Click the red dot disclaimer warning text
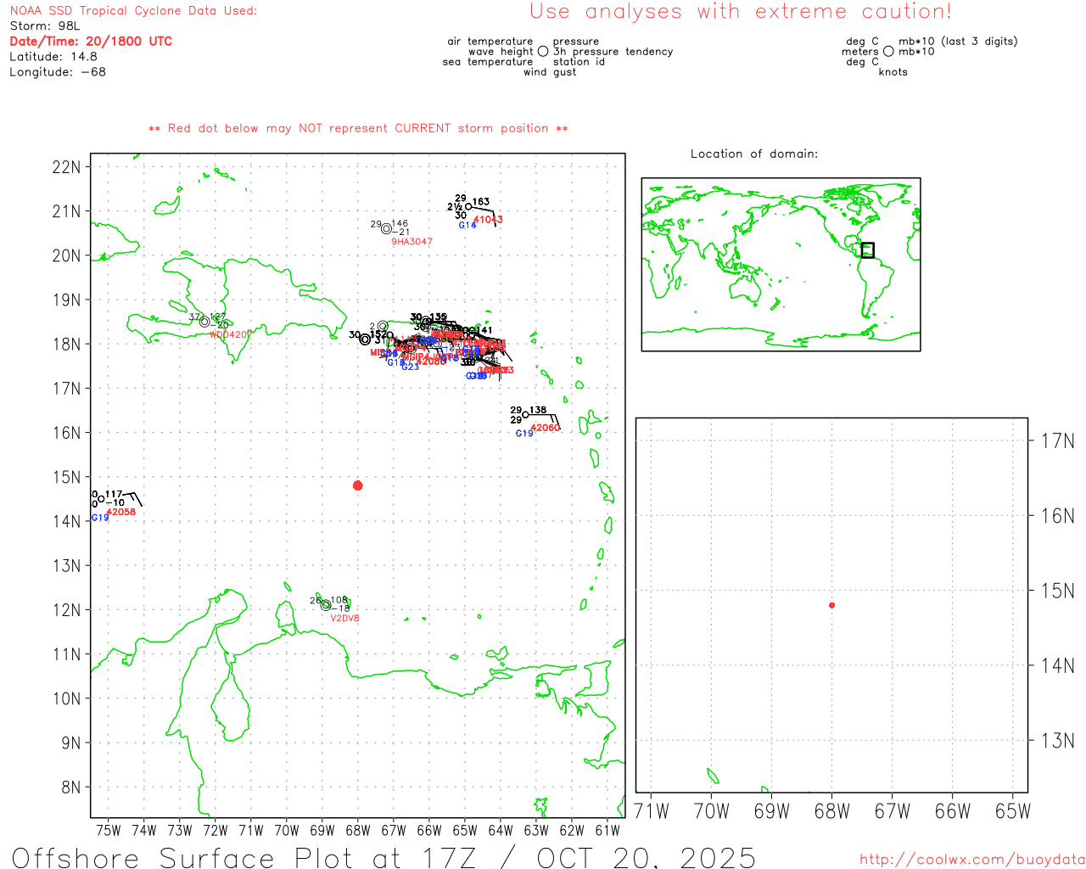 coord(358,128)
